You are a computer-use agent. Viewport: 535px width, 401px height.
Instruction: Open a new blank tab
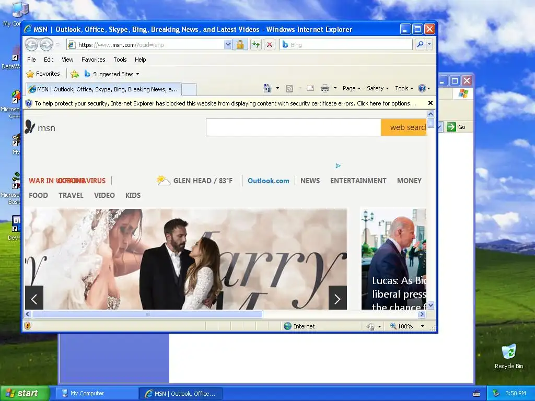coord(189,89)
